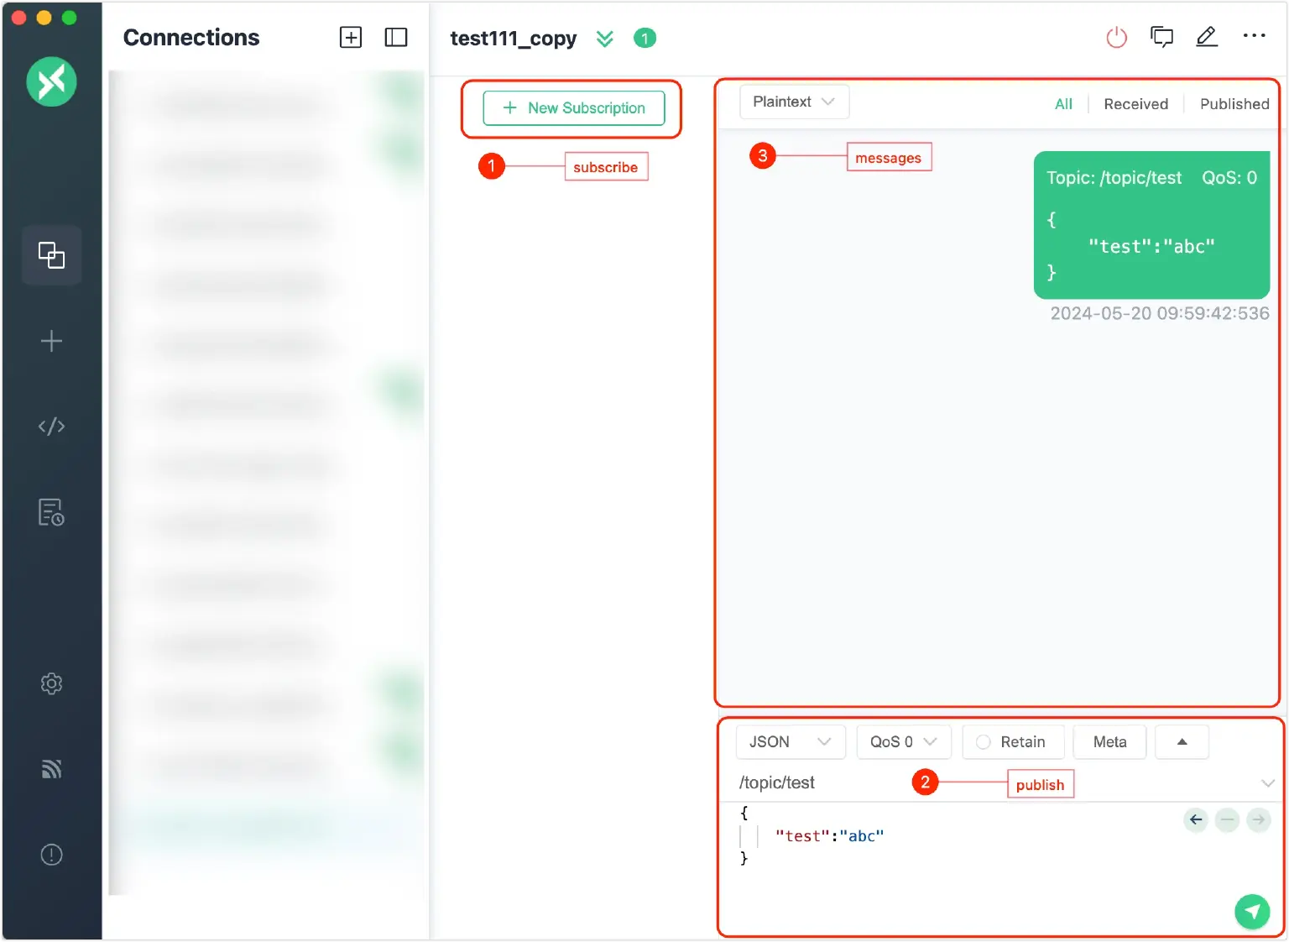Click the plus icon beside Connections title

tap(351, 38)
